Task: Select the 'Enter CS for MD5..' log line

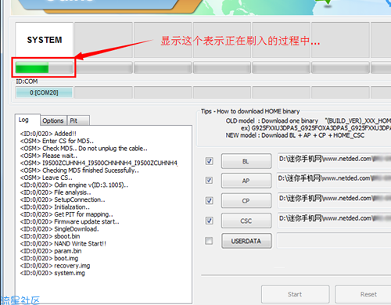Action: (x=57, y=141)
